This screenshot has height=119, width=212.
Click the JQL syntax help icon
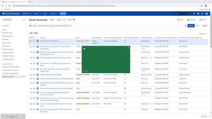coord(185,26)
